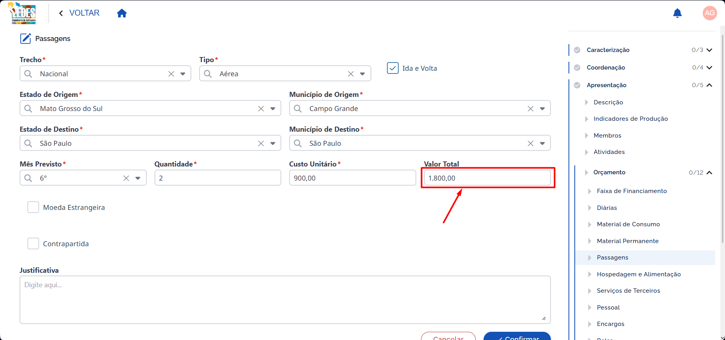Clear the Trecho field selection

pyautogui.click(x=171, y=74)
